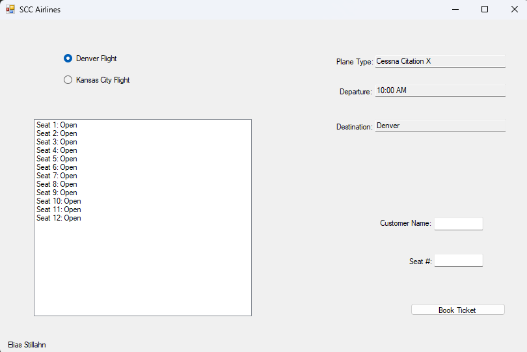
Task: Minimize the SCC Airlines window
Action: (455, 10)
